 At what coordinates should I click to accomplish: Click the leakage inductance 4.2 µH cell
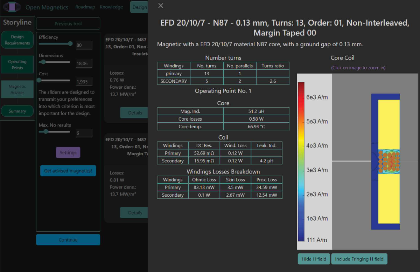coord(267,161)
